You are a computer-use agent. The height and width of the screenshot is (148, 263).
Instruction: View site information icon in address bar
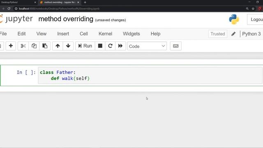tap(16, 9)
